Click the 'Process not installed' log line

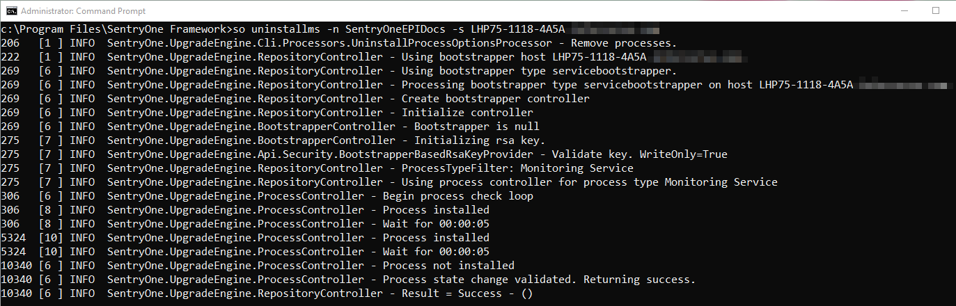(448, 266)
